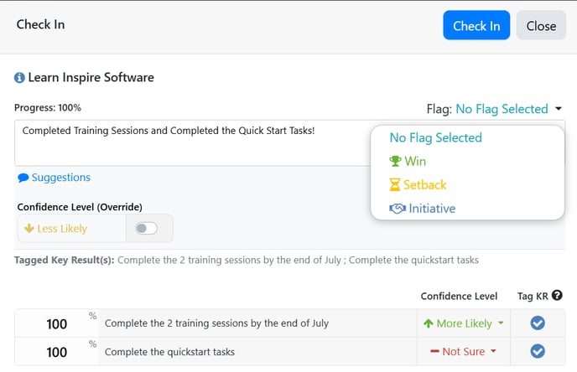Click the training sessions percent field
This screenshot has width=577, height=372.
pos(57,323)
